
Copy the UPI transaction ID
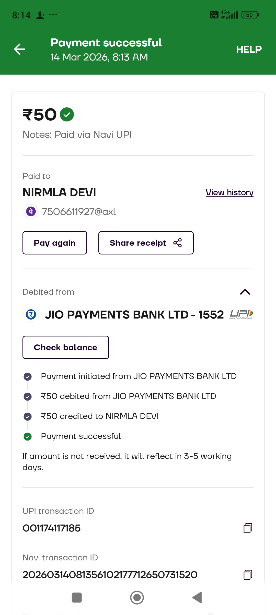click(x=248, y=528)
